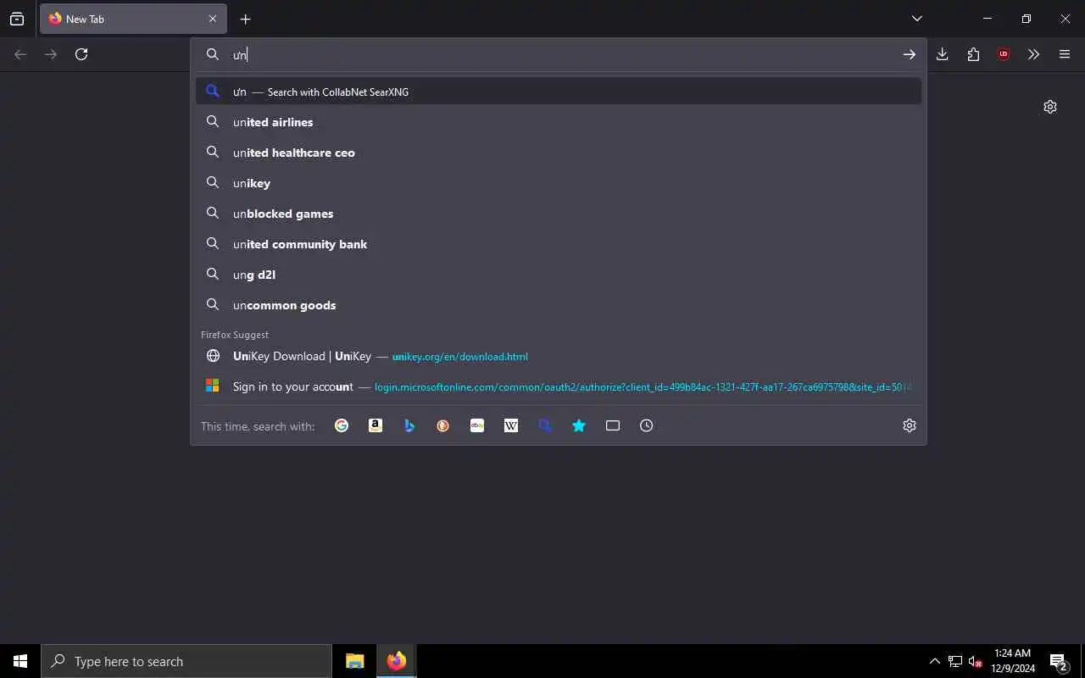
Task: Search bookmarks using the star icon
Action: pos(579,425)
